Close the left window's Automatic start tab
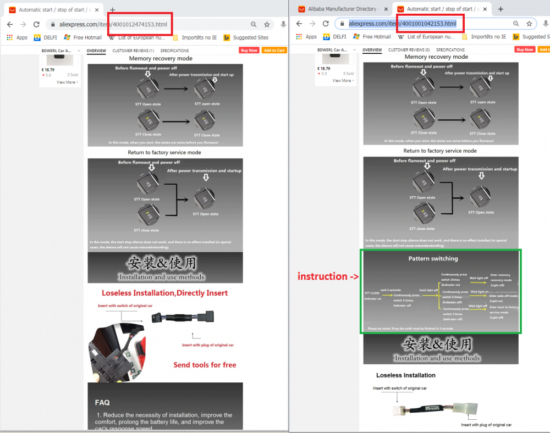Image resolution: width=550 pixels, height=433 pixels. (x=97, y=10)
